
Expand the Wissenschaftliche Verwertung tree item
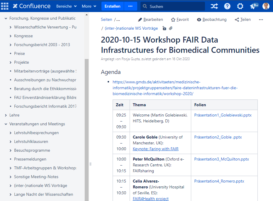[x=11, y=27]
